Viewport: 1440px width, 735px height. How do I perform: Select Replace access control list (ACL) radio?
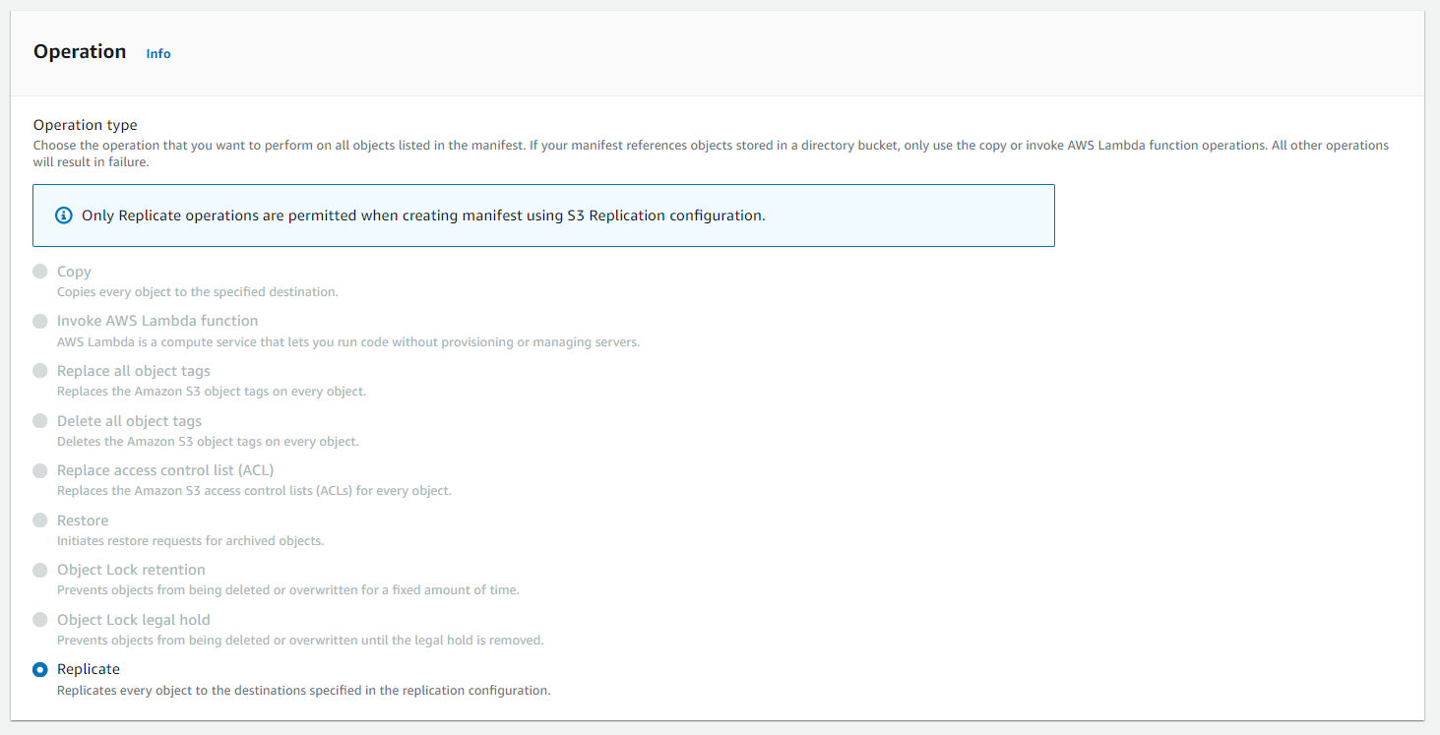point(40,470)
